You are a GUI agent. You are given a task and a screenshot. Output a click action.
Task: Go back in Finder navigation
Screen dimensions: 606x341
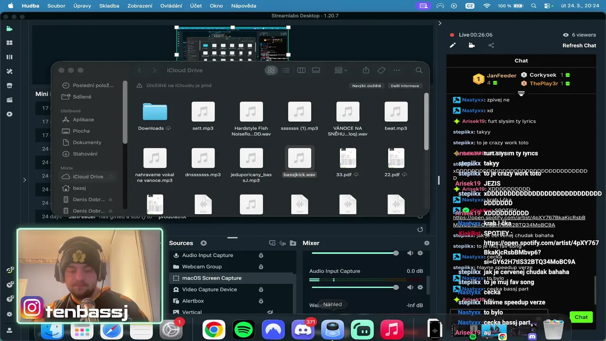pos(139,70)
